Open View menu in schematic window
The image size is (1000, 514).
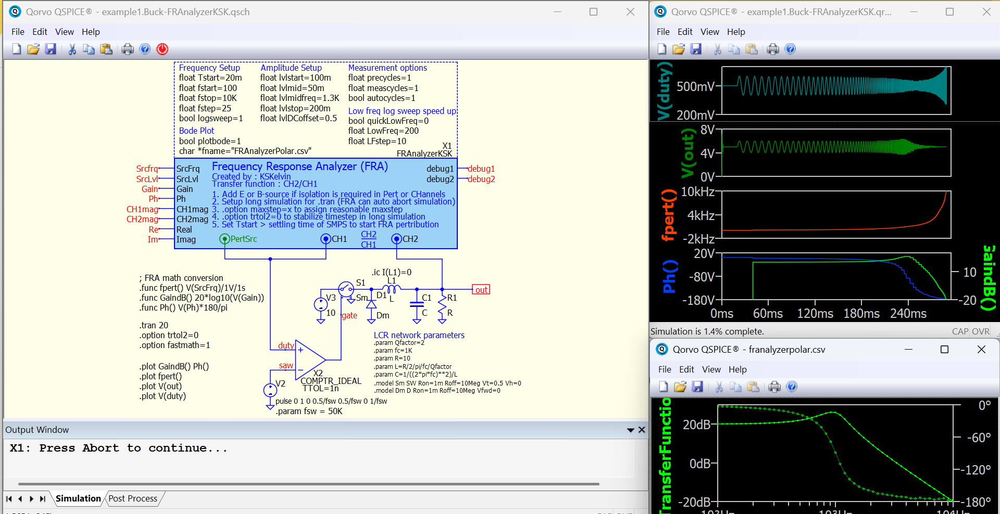(65, 32)
